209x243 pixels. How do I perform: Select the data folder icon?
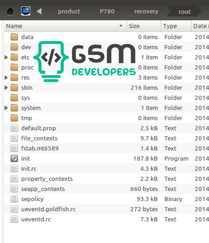pos(14,37)
